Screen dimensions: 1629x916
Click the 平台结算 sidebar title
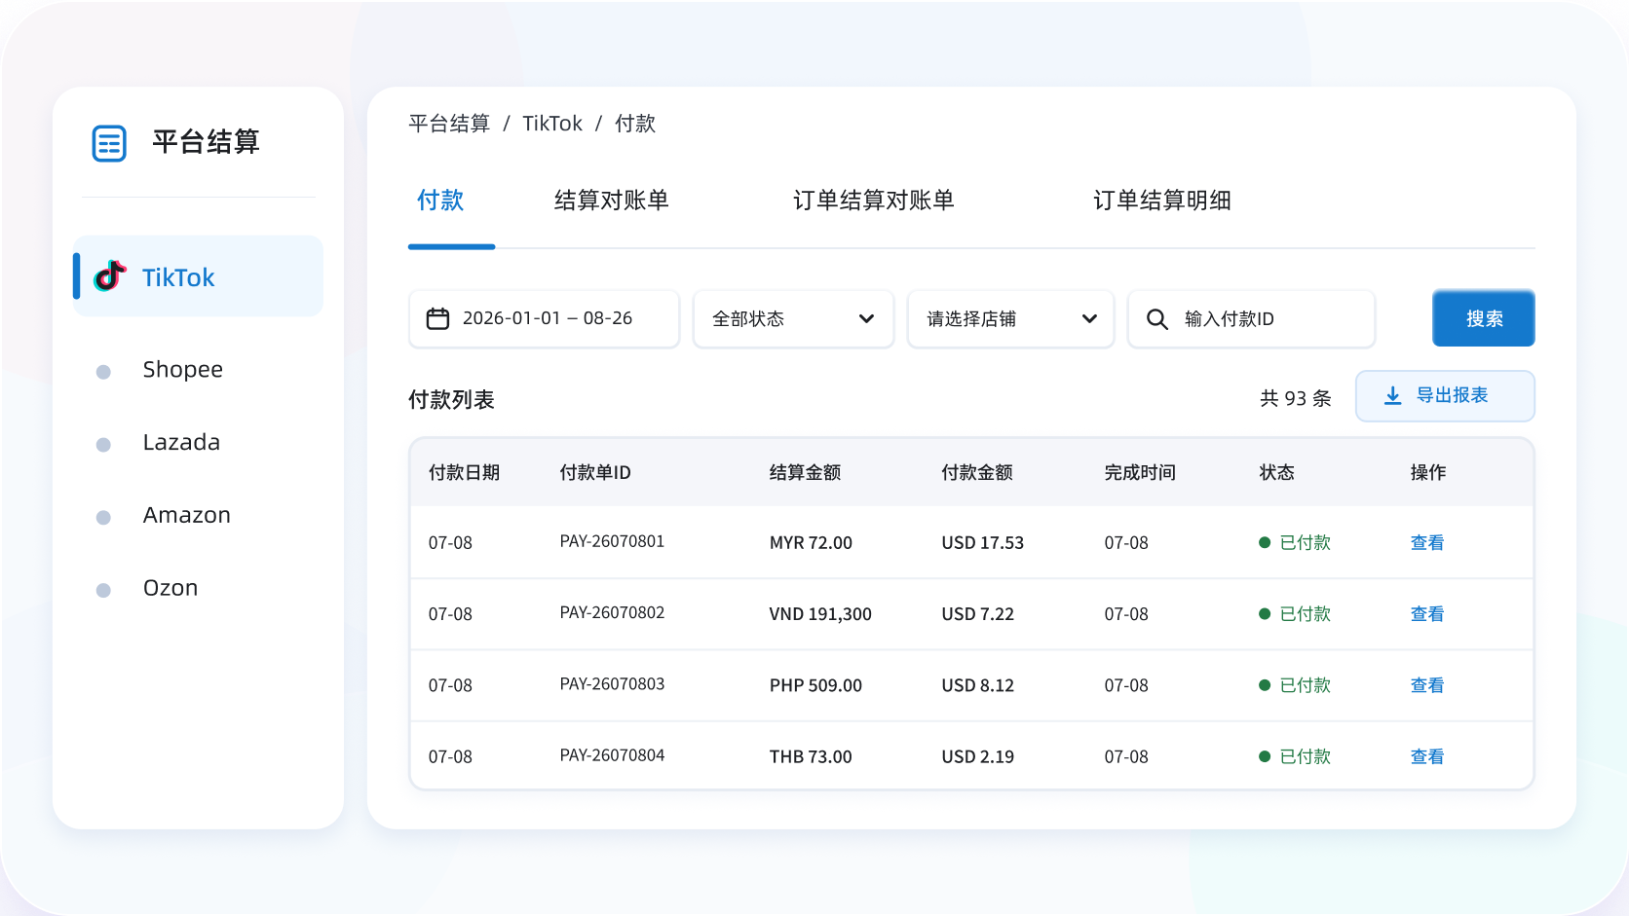pyautogui.click(x=206, y=142)
